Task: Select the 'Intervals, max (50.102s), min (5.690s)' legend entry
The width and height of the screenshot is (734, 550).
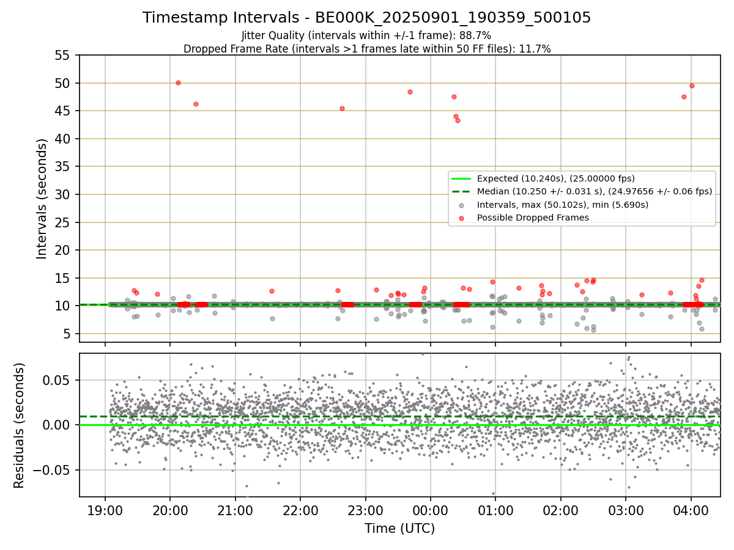Action: 563,205
